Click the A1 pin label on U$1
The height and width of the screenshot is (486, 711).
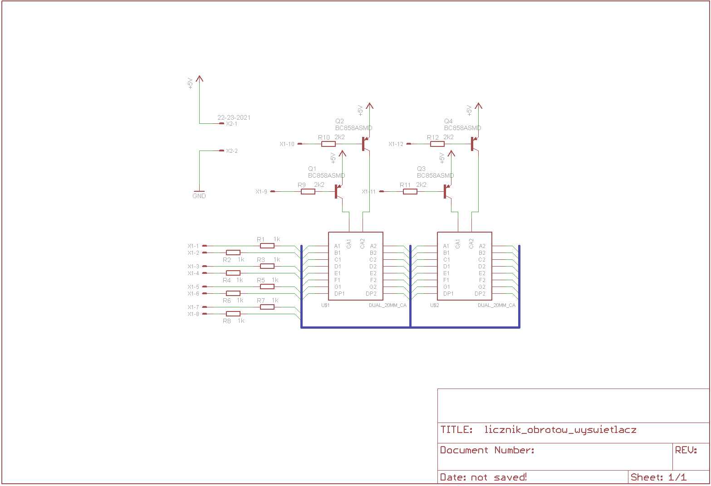click(x=338, y=246)
